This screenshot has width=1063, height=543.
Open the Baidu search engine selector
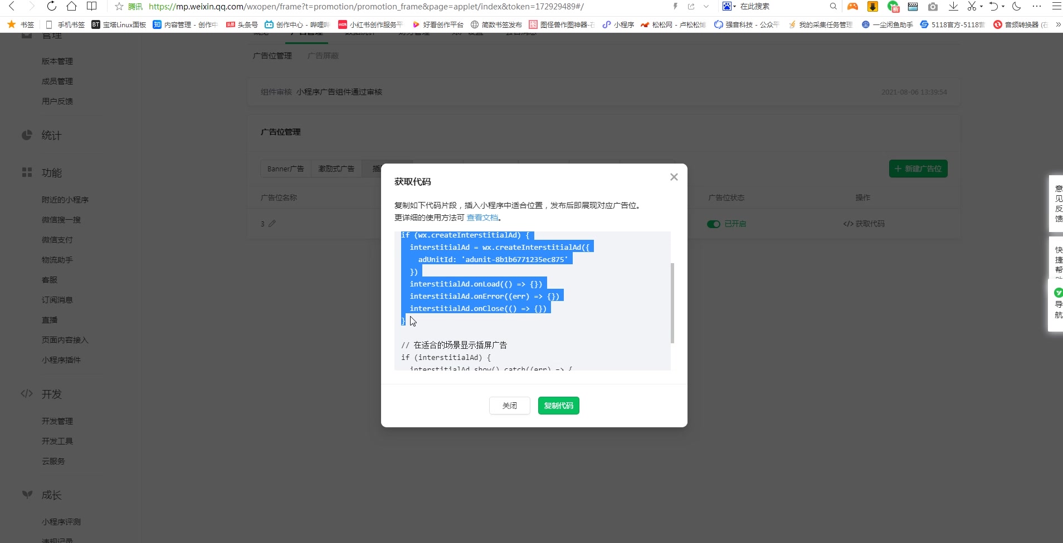click(x=729, y=6)
